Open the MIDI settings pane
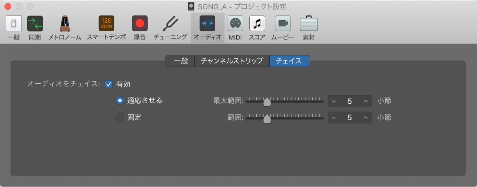Image resolution: width=477 pixels, height=187 pixels. (235, 28)
